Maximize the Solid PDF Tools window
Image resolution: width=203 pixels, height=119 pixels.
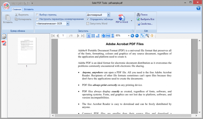coord(191,2)
